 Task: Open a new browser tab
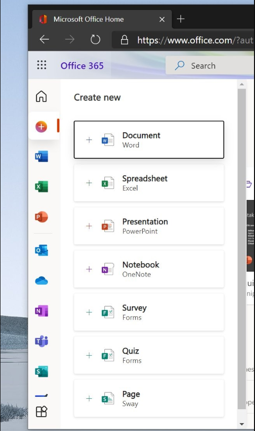[x=180, y=19]
